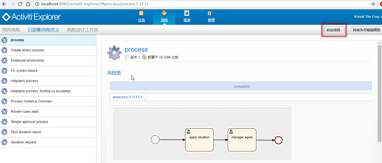The width and height of the screenshot is (382, 163).
Task: Click gear icon next to Task duration report
Action: pyautogui.click(x=4, y=132)
